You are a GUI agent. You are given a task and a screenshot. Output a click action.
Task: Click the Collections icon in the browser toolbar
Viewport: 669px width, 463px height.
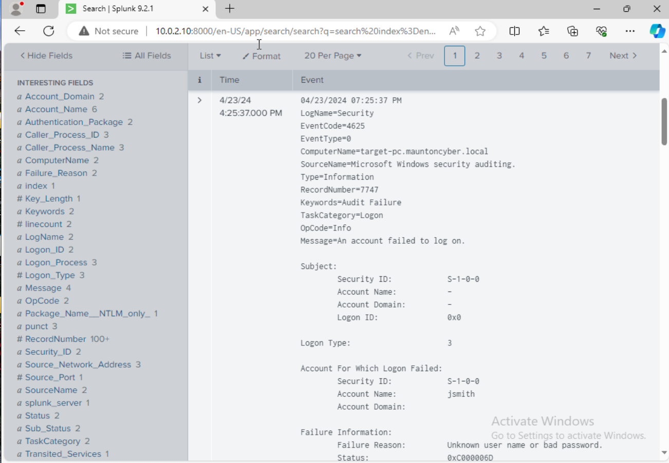coord(572,31)
